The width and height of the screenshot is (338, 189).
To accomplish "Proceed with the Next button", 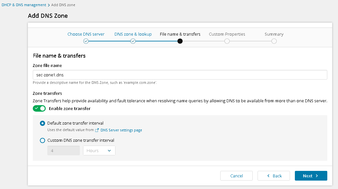I will [x=311, y=176].
